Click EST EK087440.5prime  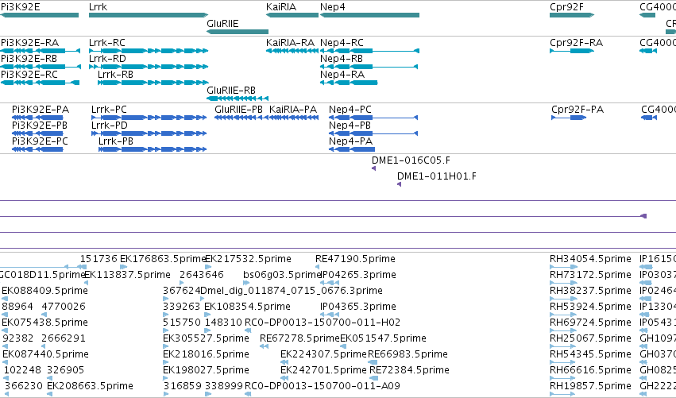click(x=5, y=362)
